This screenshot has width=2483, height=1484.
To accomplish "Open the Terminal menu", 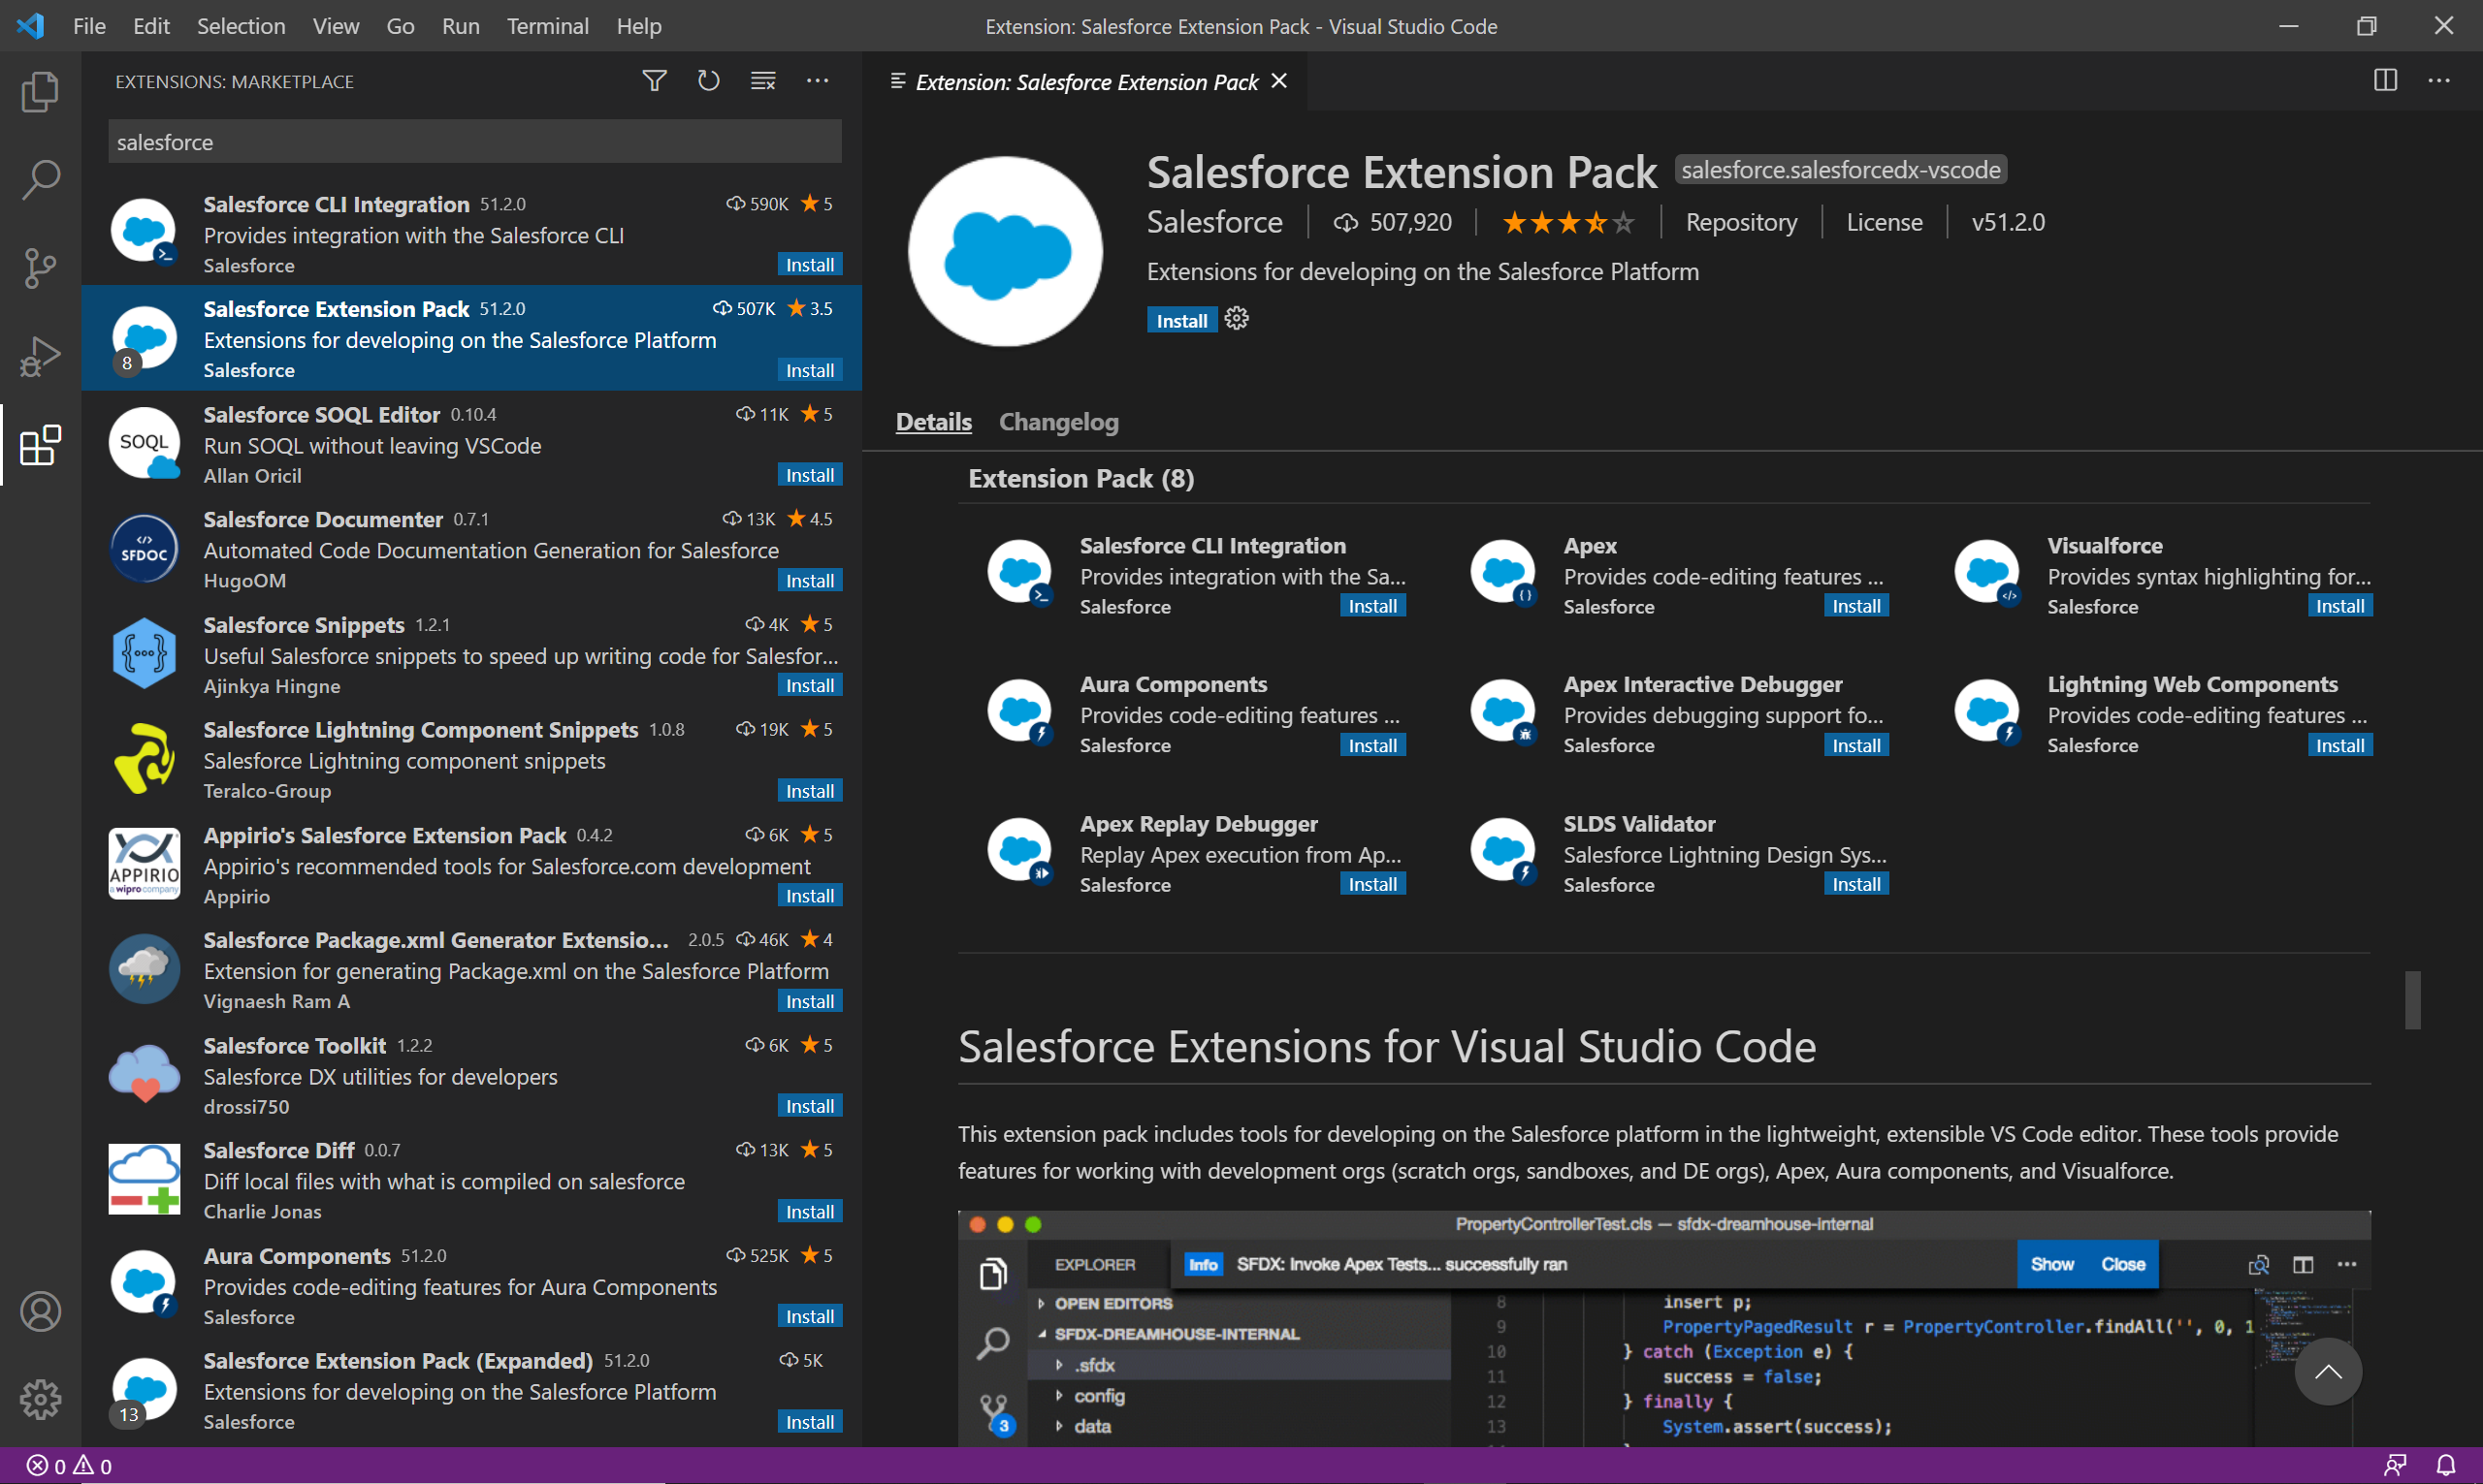I will point(547,26).
